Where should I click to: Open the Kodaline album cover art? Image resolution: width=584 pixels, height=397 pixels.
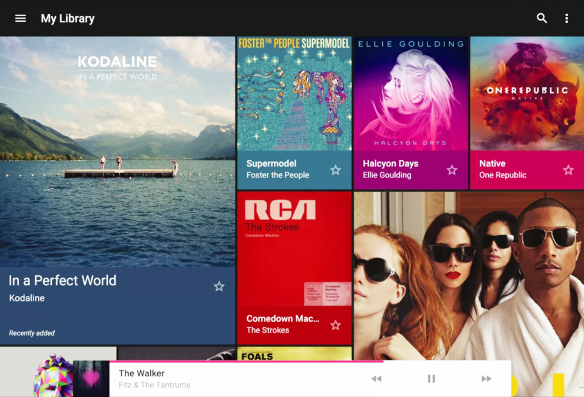click(117, 152)
